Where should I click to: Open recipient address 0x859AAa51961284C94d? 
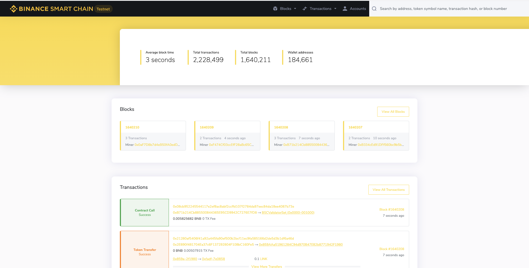301,245
